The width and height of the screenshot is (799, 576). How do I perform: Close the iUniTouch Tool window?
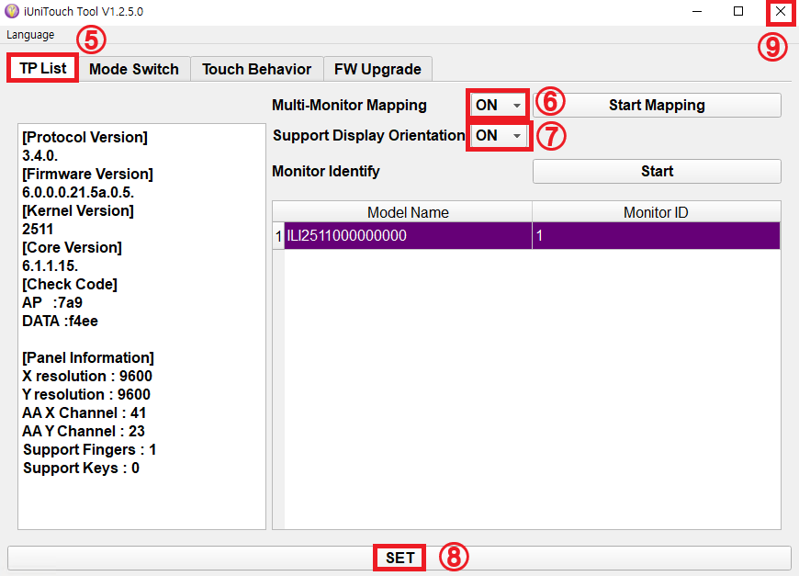pyautogui.click(x=780, y=12)
